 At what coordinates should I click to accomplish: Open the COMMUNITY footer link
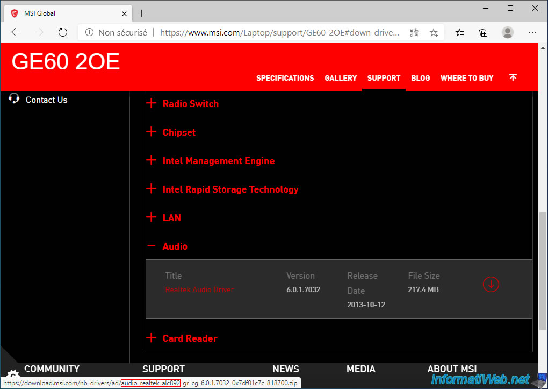coord(52,369)
